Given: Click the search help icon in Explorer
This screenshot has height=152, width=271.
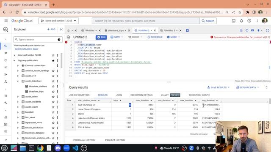Looking at the screenshot, I should click(59, 40).
